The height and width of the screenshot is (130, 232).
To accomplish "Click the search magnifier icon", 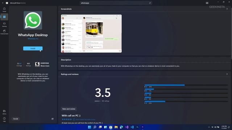I will click(150, 3).
